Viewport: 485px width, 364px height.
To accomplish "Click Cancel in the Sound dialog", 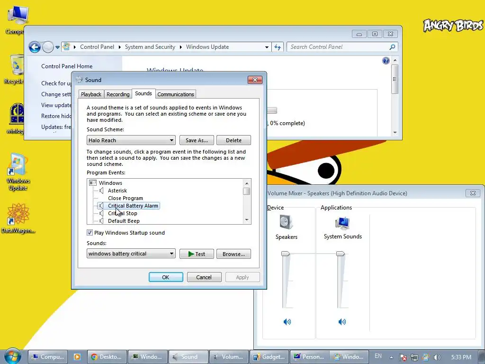I will (204, 277).
